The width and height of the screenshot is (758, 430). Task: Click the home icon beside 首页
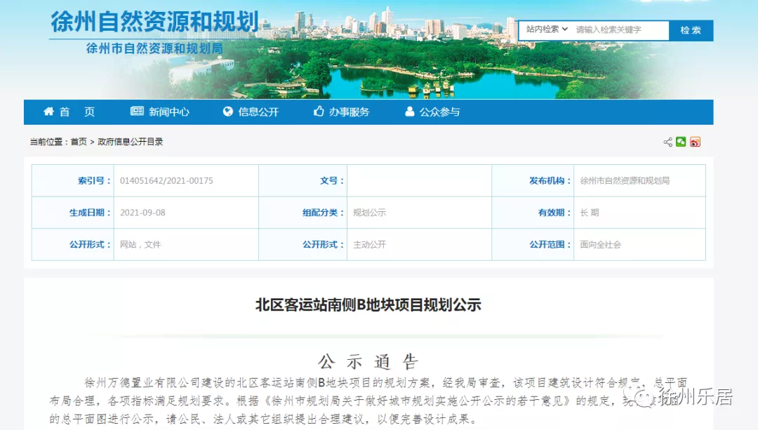pyautogui.click(x=48, y=112)
